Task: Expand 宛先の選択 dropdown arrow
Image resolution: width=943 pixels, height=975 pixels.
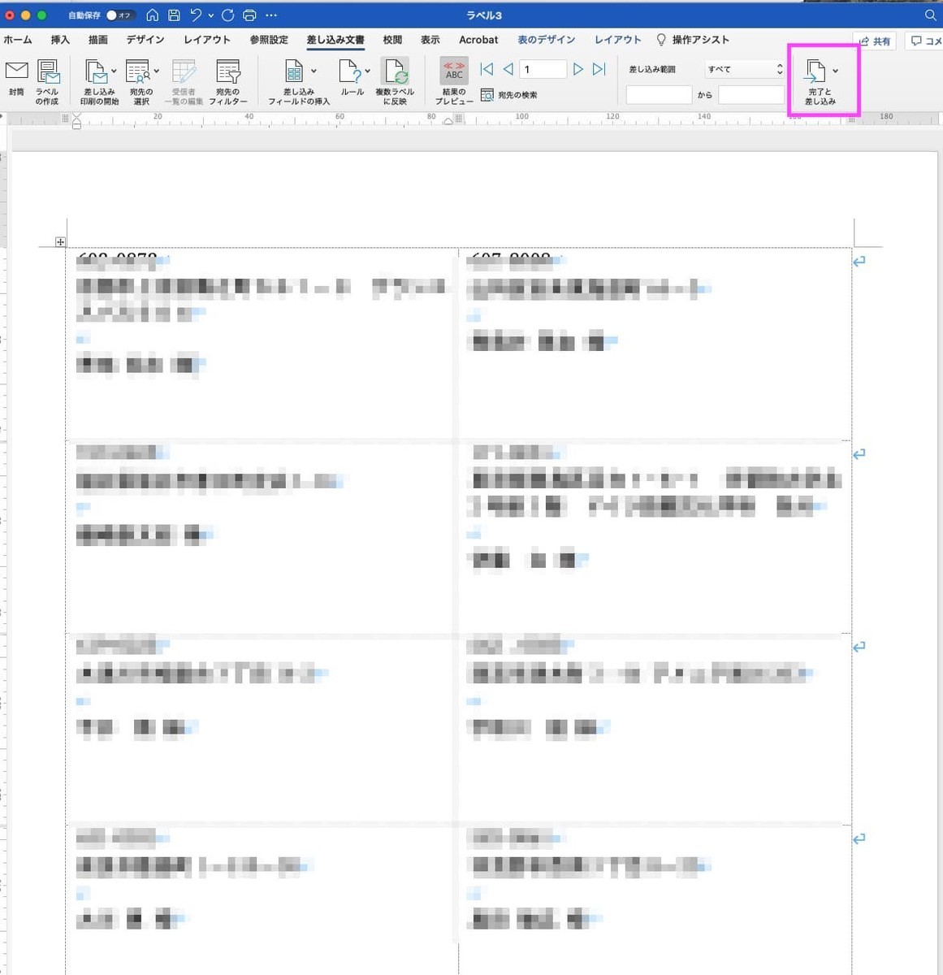Action: click(x=156, y=71)
